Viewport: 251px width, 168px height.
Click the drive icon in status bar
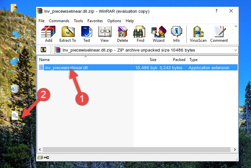point(40,158)
